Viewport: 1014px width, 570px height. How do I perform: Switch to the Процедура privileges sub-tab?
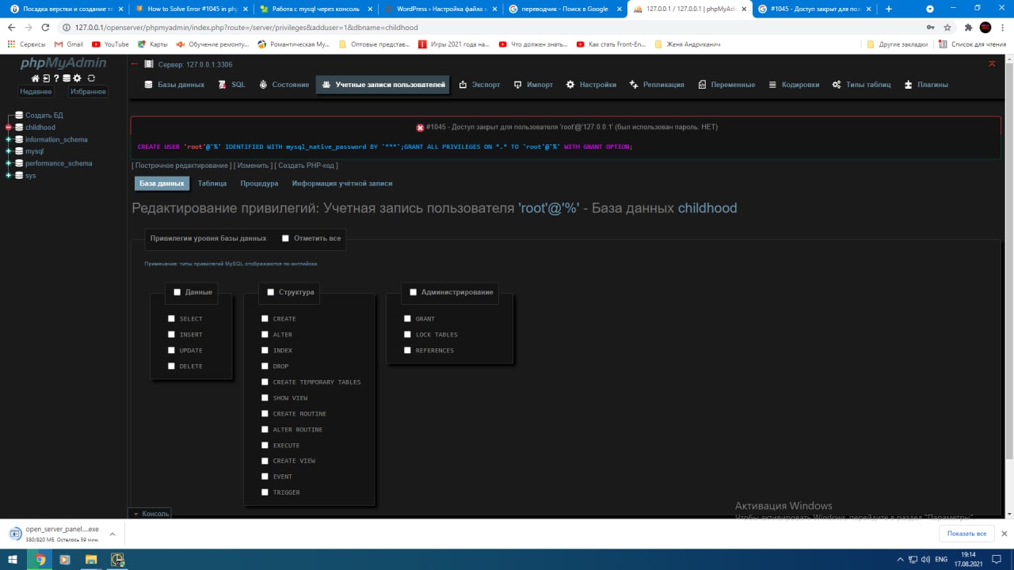(259, 184)
